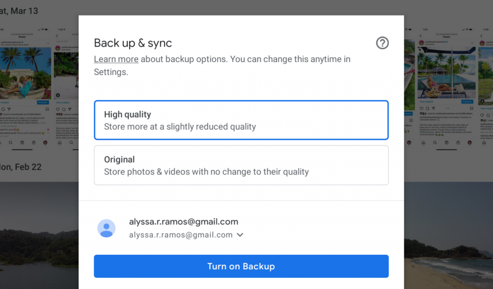Select the Instagram search icon
The height and width of the screenshot is (289, 493).
tap(435, 143)
